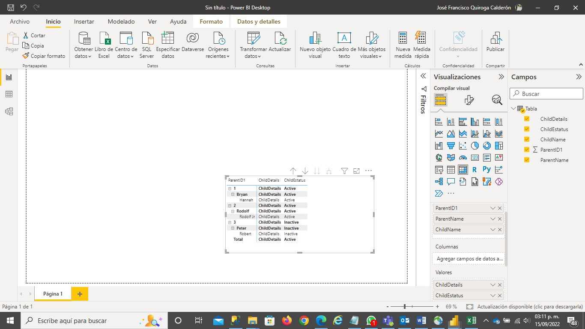Open ChildDetails value dropdown

pyautogui.click(x=492, y=285)
